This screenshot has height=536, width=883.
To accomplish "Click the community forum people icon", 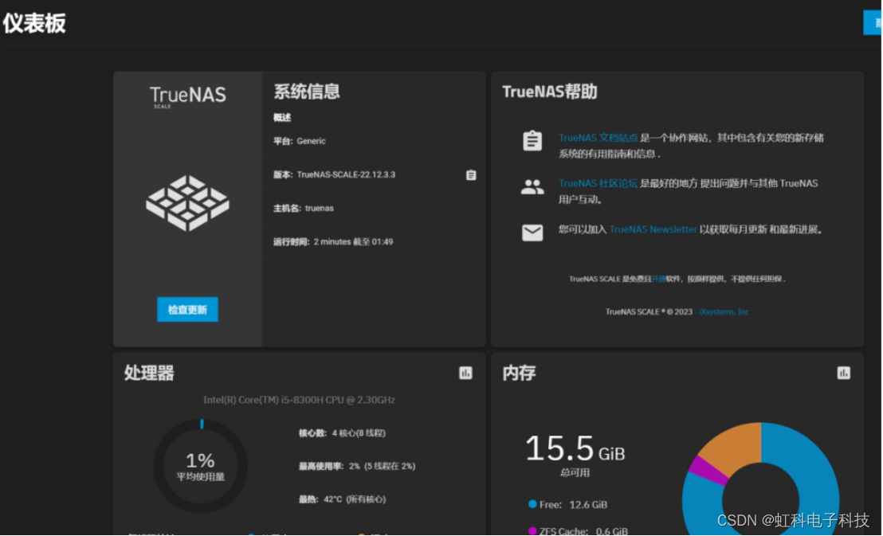I will click(x=532, y=186).
